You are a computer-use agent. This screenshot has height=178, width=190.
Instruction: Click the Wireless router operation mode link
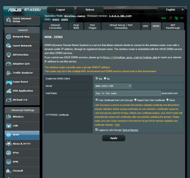(x=75, y=16)
